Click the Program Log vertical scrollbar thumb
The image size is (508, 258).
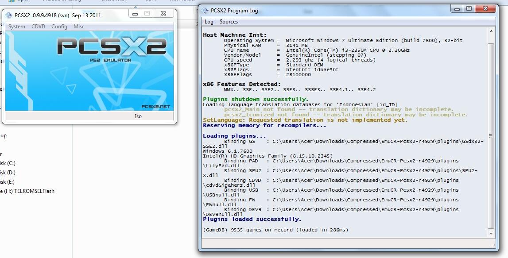click(x=491, y=136)
